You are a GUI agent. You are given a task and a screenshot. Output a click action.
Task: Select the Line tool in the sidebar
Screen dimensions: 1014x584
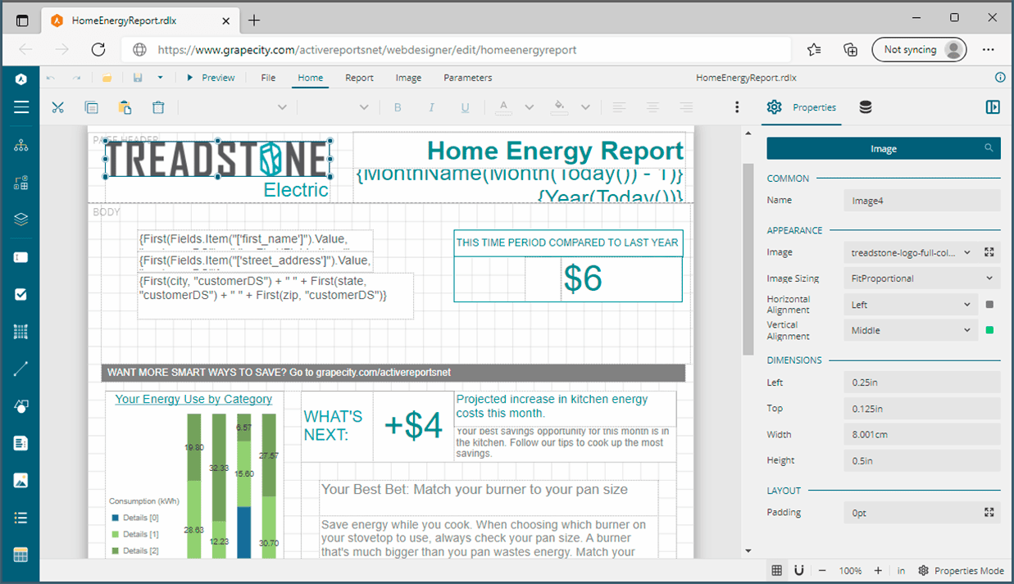click(21, 369)
